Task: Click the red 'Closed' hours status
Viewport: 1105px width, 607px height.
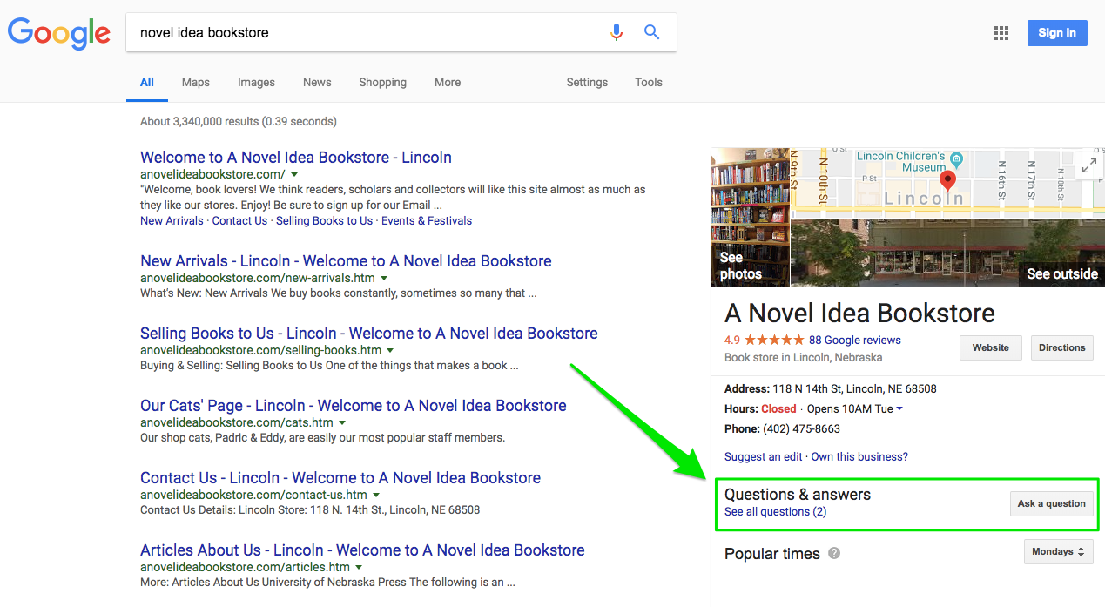Action: (778, 408)
